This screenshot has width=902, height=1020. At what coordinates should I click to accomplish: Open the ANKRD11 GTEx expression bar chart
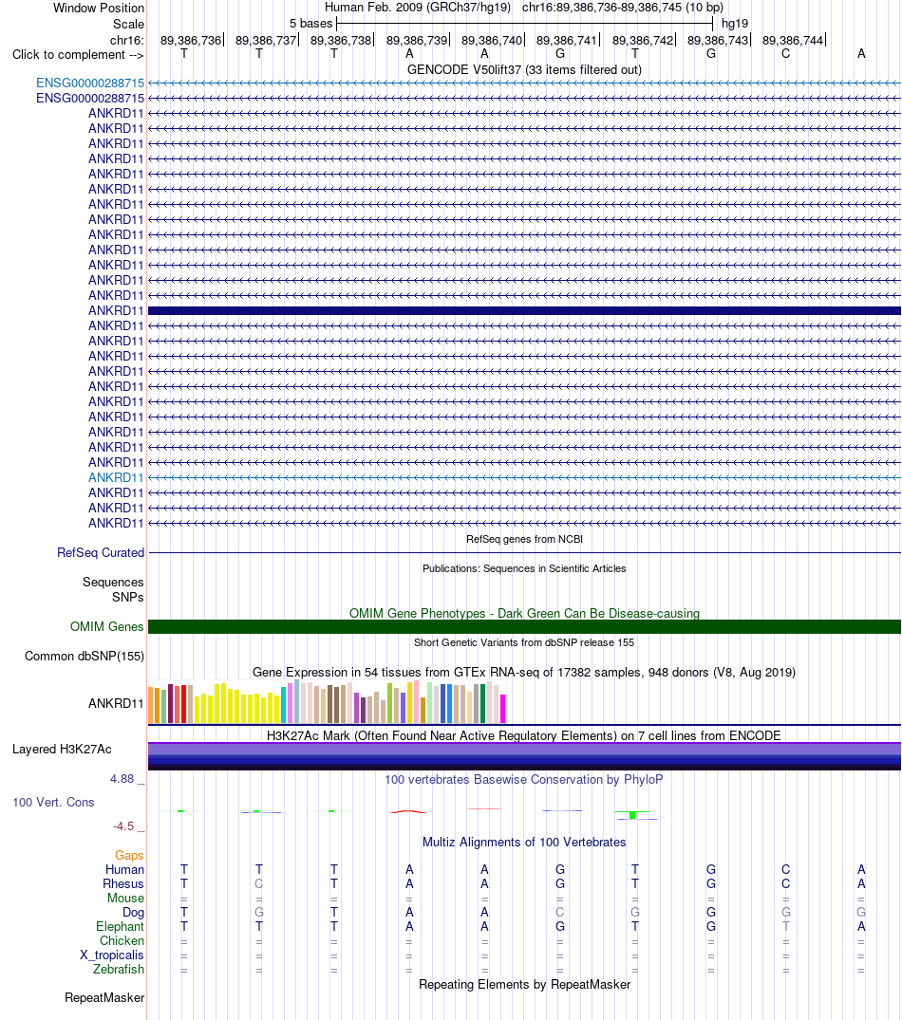point(327,702)
